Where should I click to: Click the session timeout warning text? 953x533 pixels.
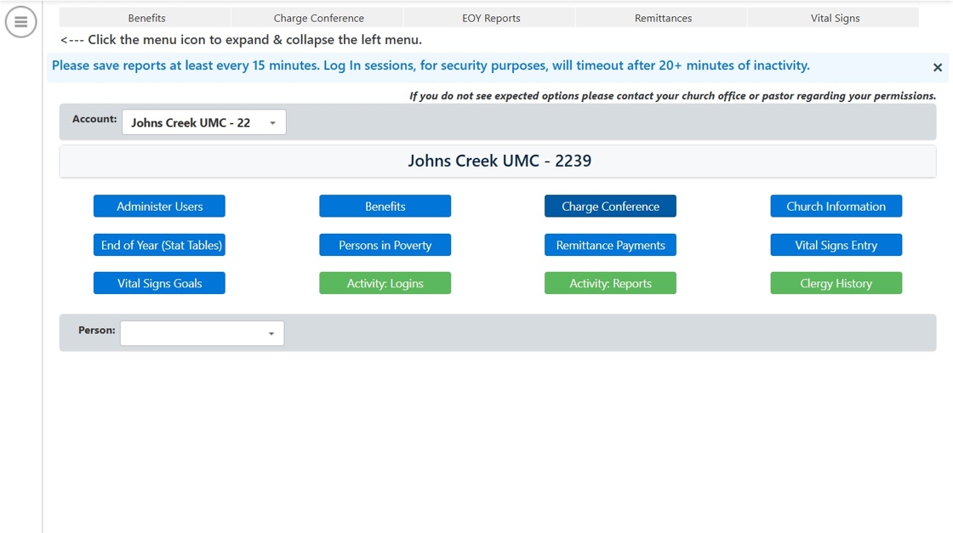[x=431, y=65]
